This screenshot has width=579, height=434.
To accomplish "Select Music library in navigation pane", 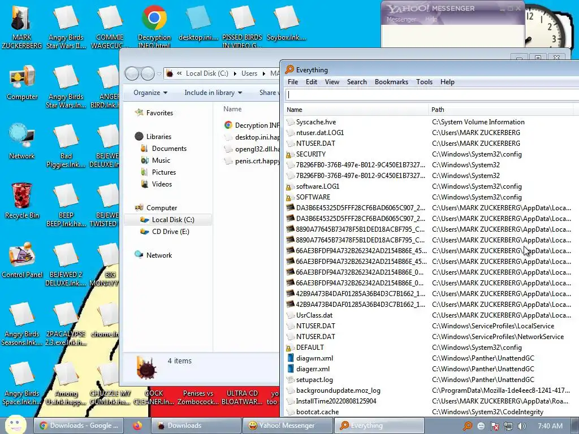I will 161,160.
